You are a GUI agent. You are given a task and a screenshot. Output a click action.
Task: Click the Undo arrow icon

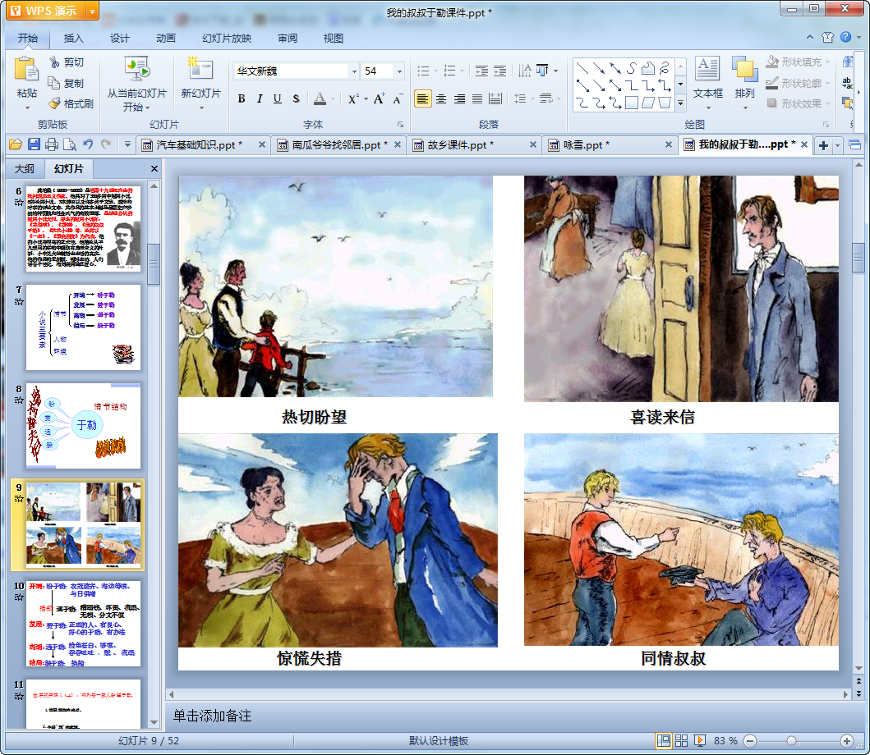[x=88, y=144]
